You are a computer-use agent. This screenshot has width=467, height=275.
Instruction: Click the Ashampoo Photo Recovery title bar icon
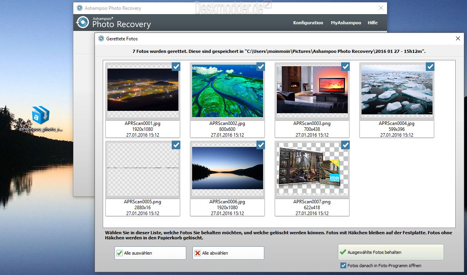[x=80, y=8]
